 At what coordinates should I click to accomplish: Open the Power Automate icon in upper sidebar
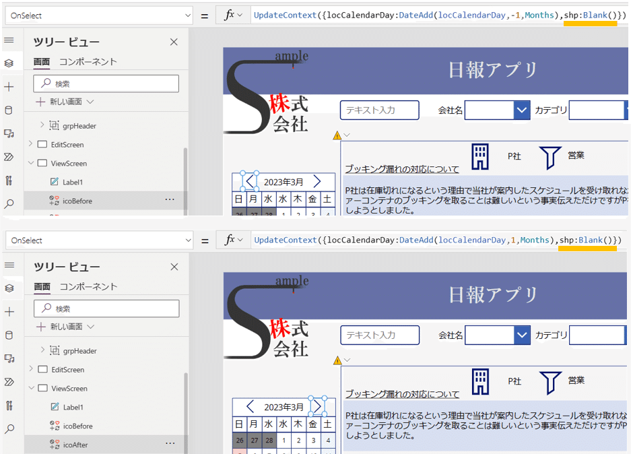[9, 156]
